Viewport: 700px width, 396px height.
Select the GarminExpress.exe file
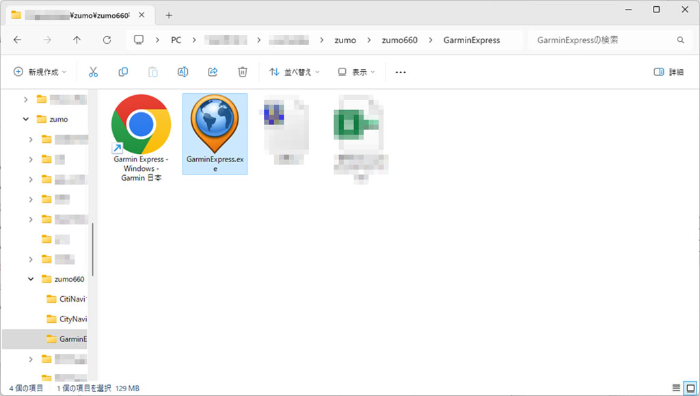click(215, 133)
